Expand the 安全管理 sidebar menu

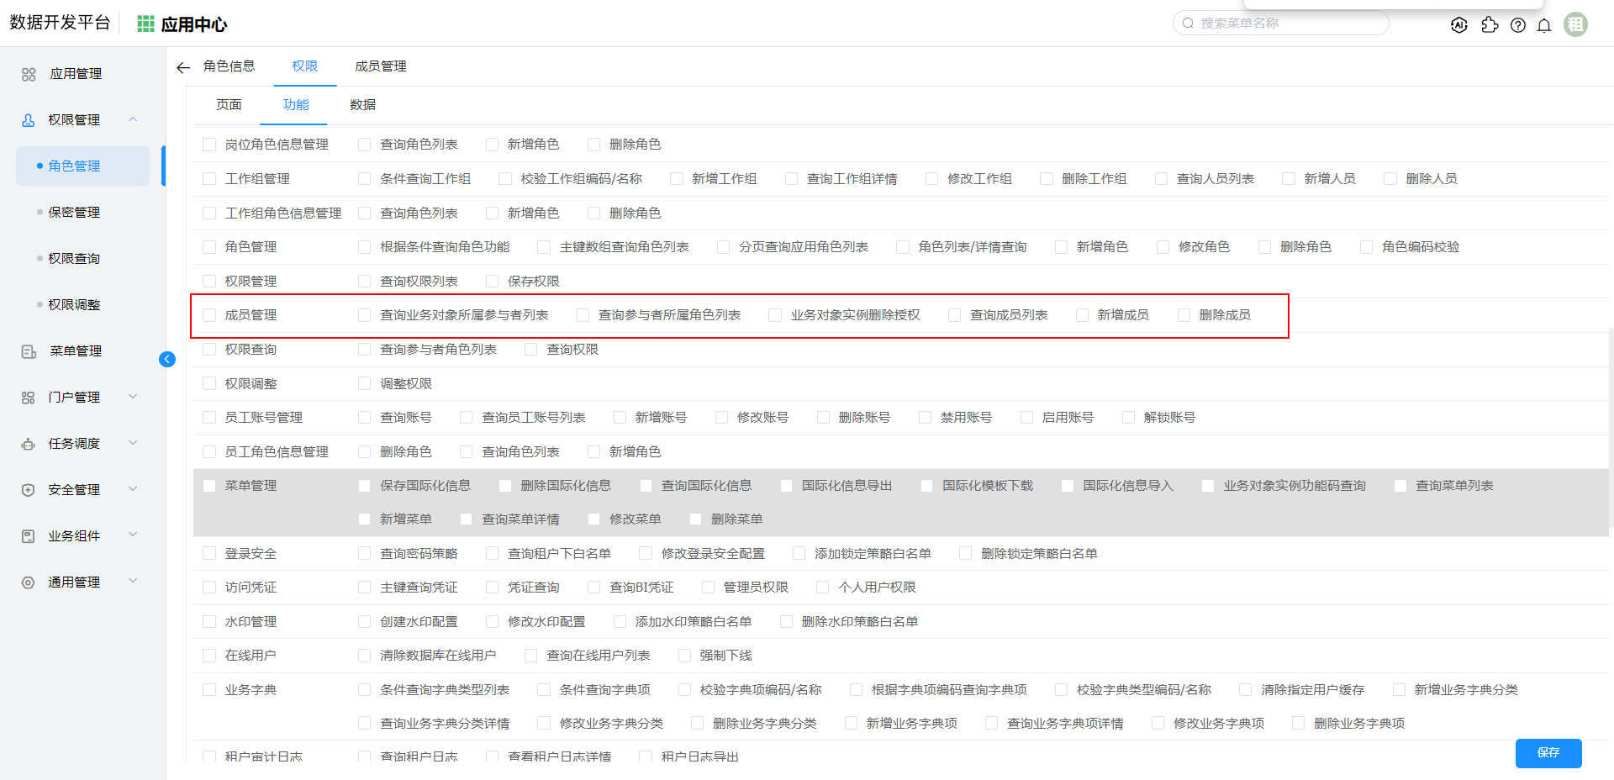133,489
